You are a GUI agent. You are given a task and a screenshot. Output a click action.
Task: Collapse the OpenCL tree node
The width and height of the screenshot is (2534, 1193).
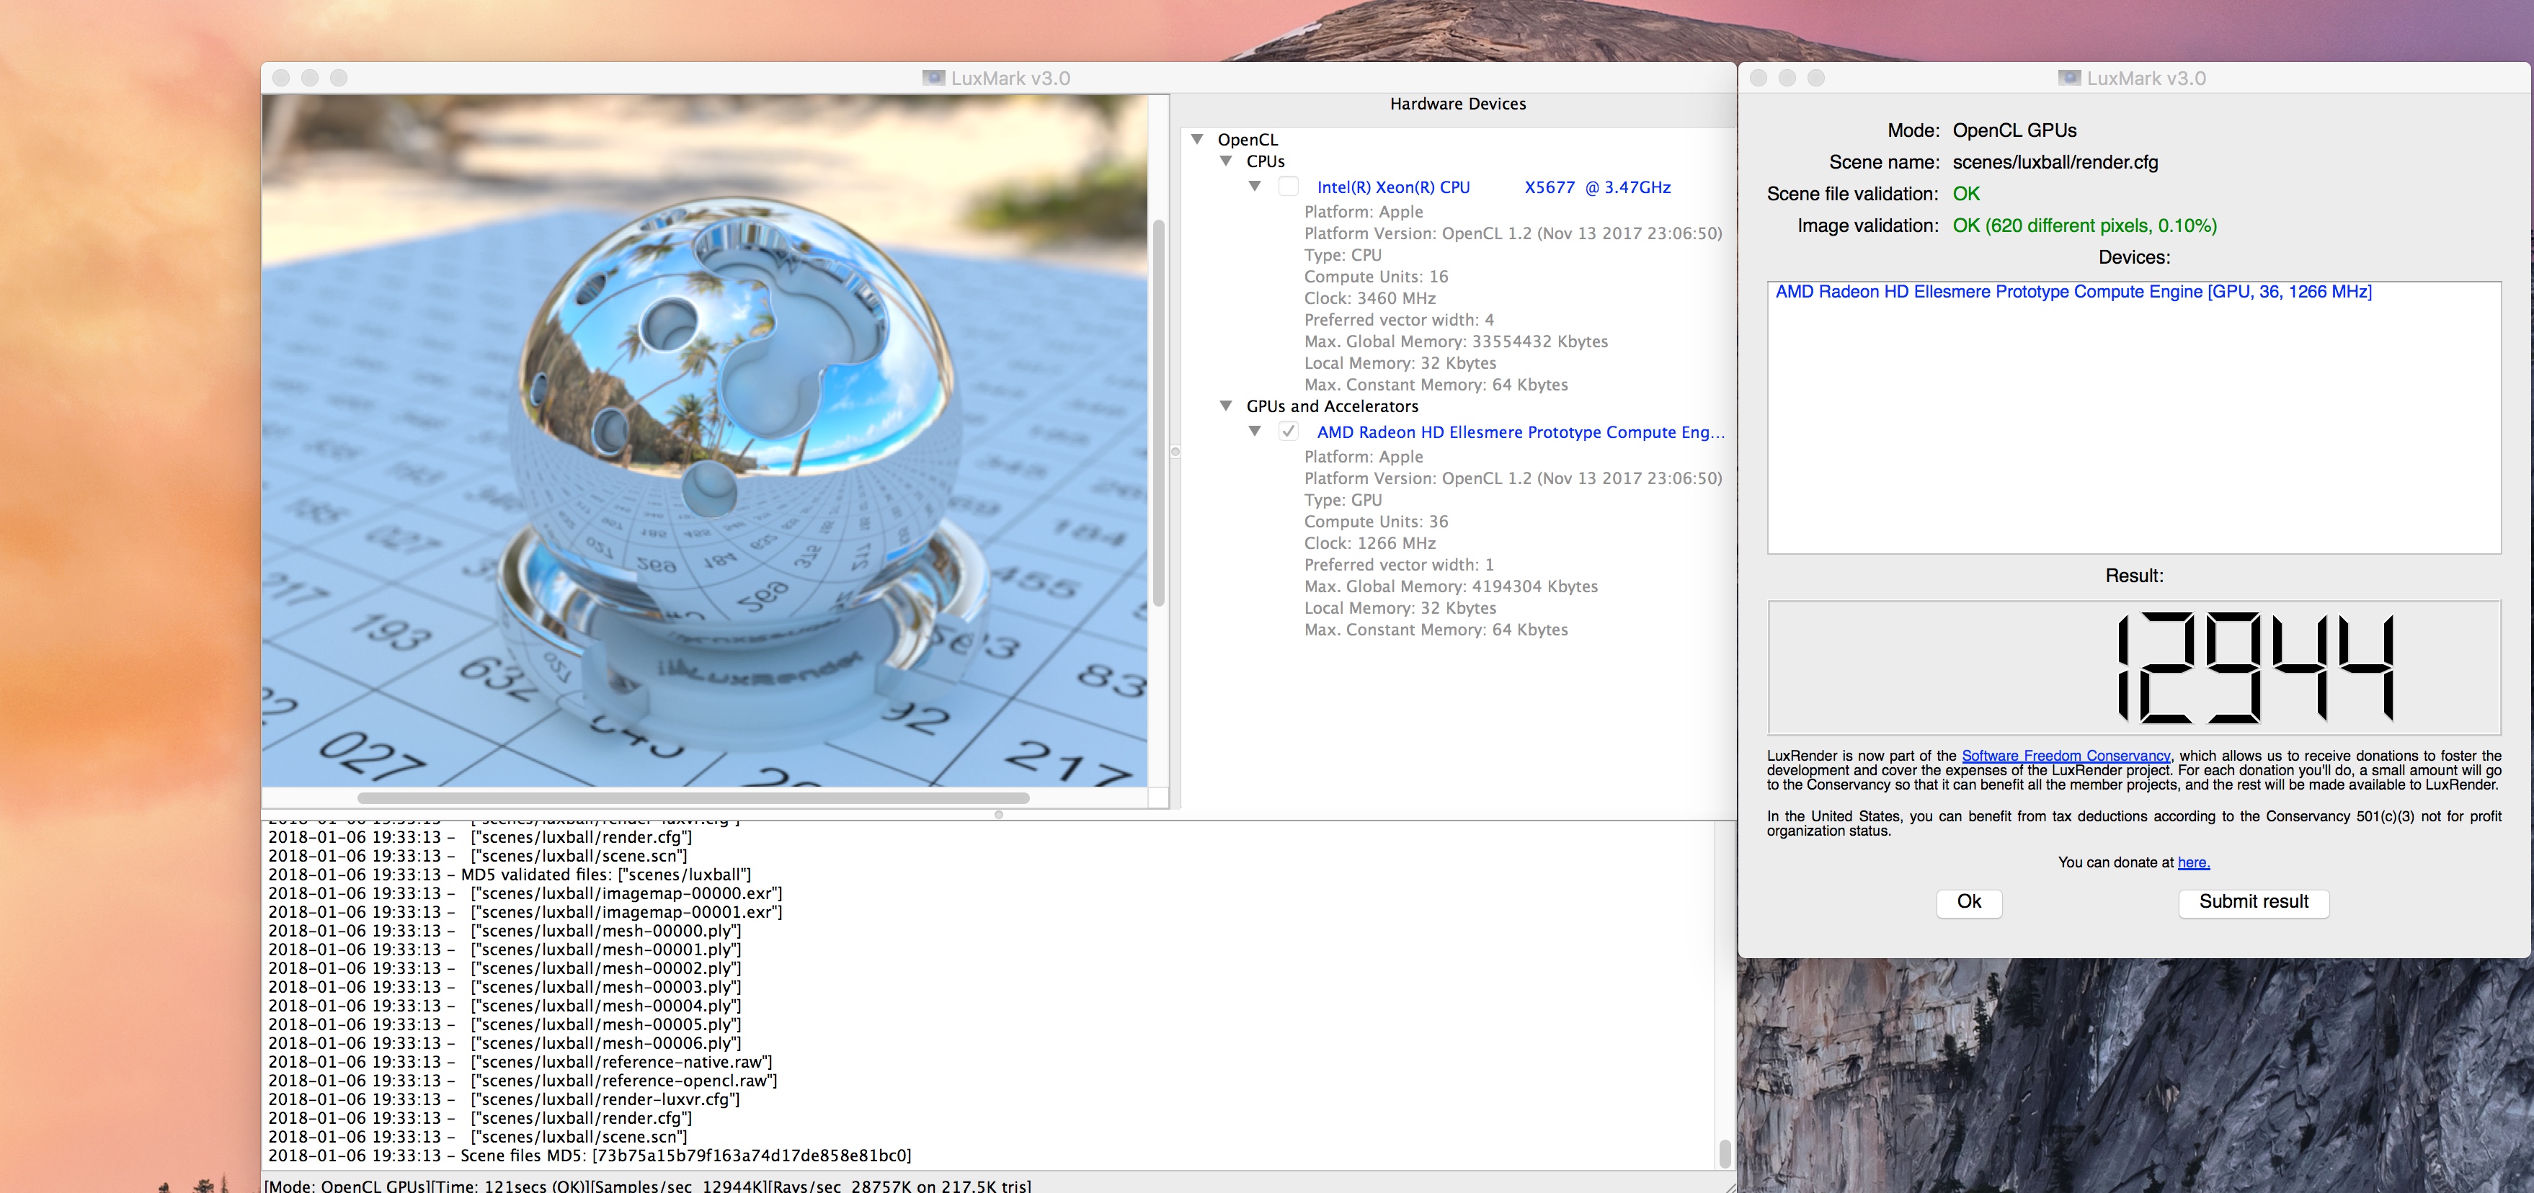pos(1197,140)
